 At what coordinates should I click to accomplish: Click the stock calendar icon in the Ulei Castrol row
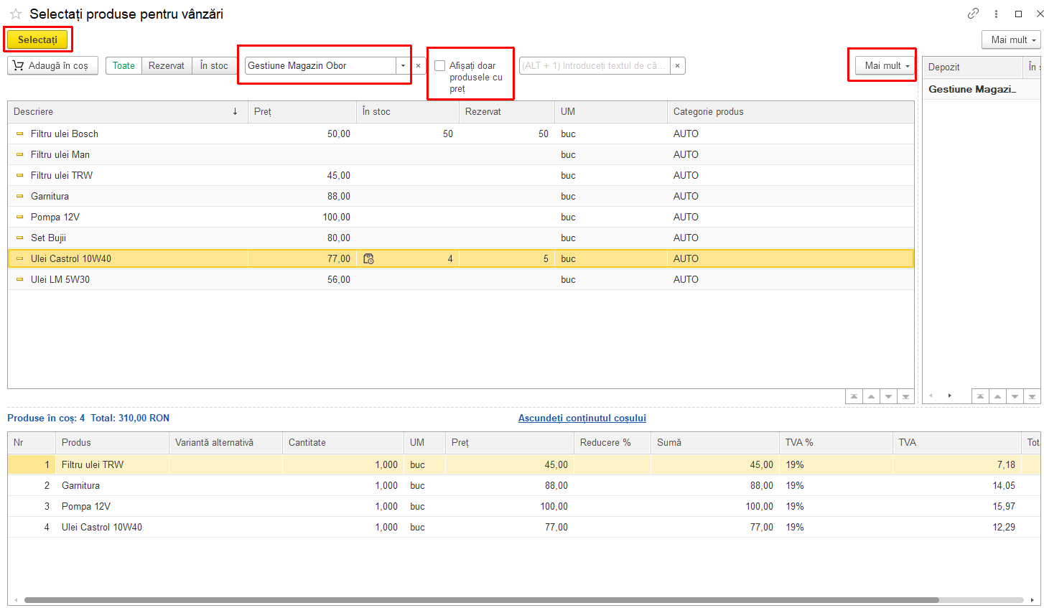click(x=368, y=258)
